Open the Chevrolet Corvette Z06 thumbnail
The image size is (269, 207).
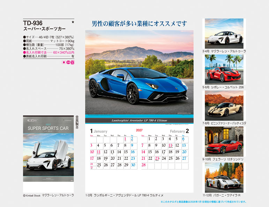224,70
